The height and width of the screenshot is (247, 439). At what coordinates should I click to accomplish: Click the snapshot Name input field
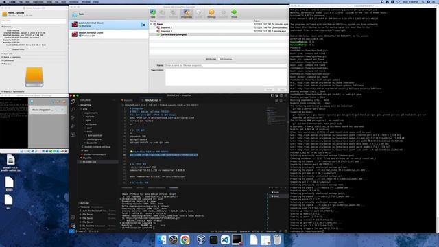(226, 65)
